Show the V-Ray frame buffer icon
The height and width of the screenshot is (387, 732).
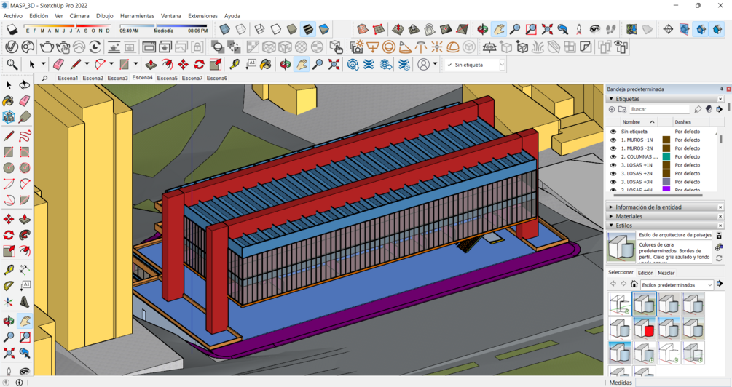(x=149, y=47)
